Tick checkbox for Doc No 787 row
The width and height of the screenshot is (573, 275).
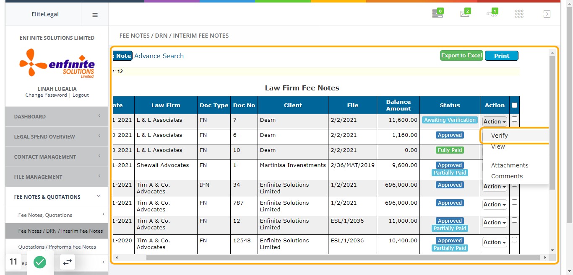coord(515,202)
